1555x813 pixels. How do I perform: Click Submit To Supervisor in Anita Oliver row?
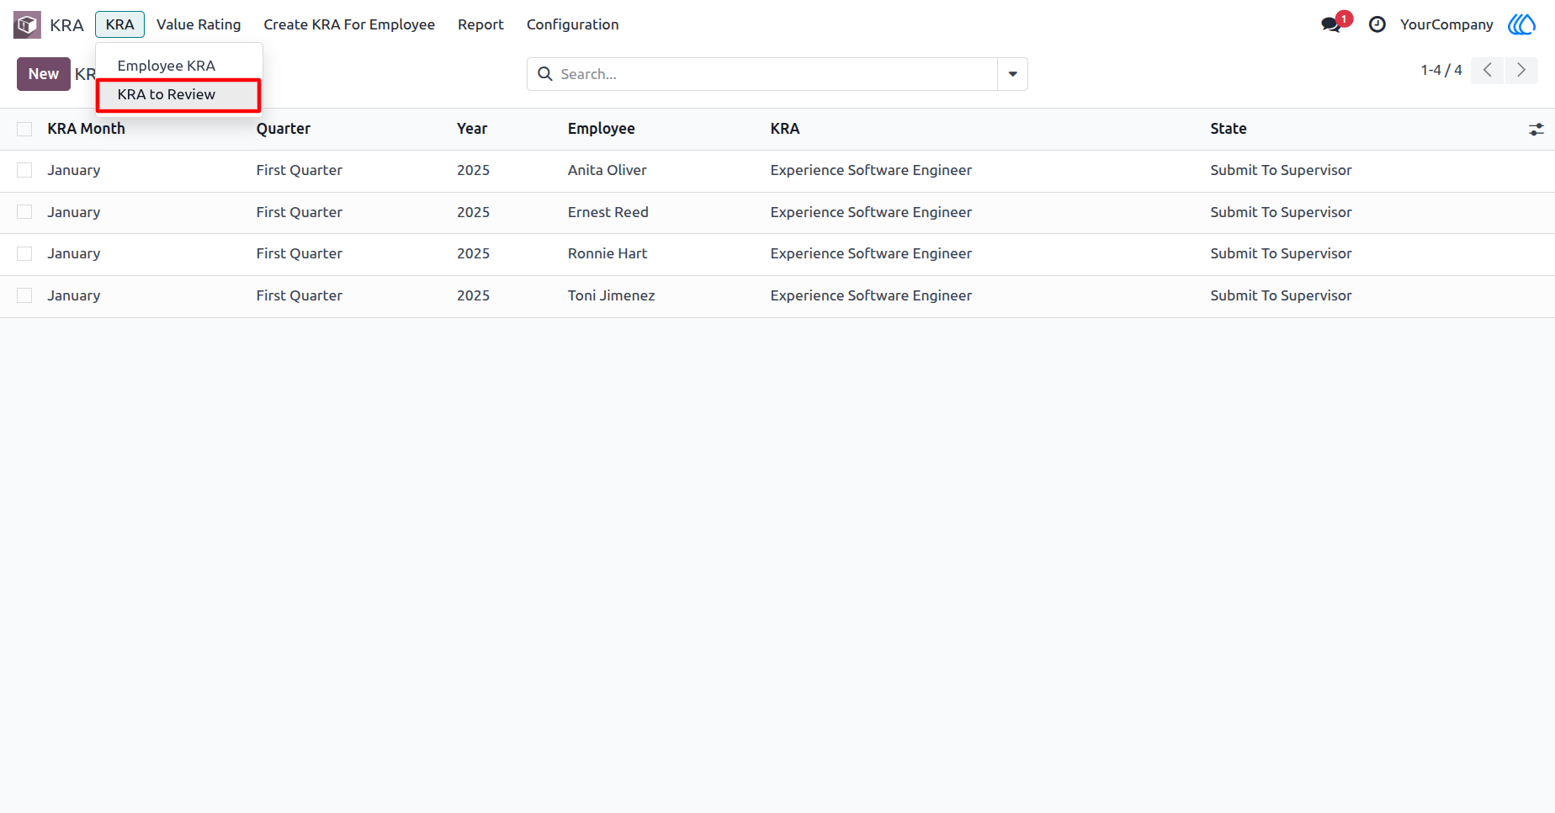tap(1281, 170)
